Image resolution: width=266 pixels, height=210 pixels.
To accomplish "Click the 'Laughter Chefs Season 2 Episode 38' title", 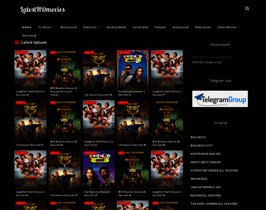I will coord(30,93).
